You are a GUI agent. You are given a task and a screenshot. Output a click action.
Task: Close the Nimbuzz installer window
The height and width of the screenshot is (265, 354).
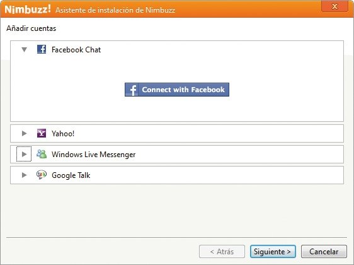point(335,6)
